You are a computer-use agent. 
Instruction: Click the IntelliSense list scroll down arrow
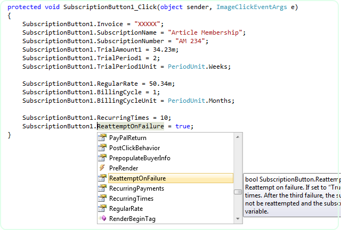click(238, 219)
